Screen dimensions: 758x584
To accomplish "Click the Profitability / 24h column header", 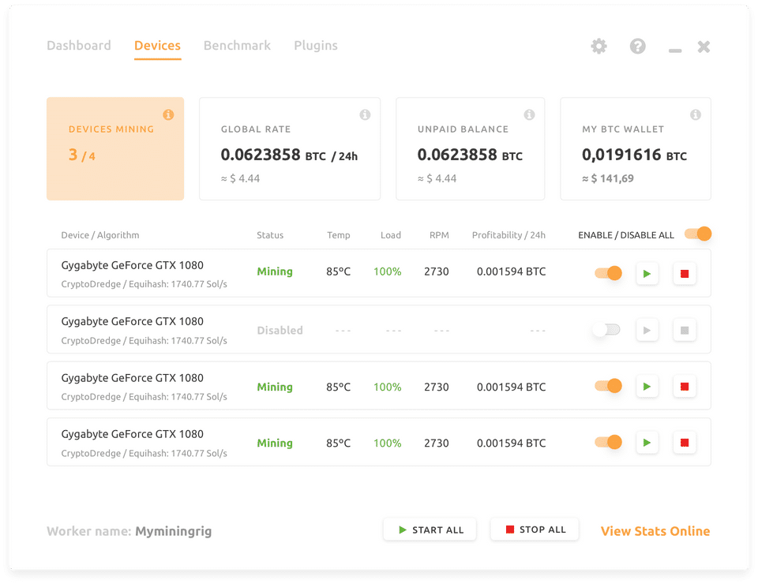I will [508, 235].
